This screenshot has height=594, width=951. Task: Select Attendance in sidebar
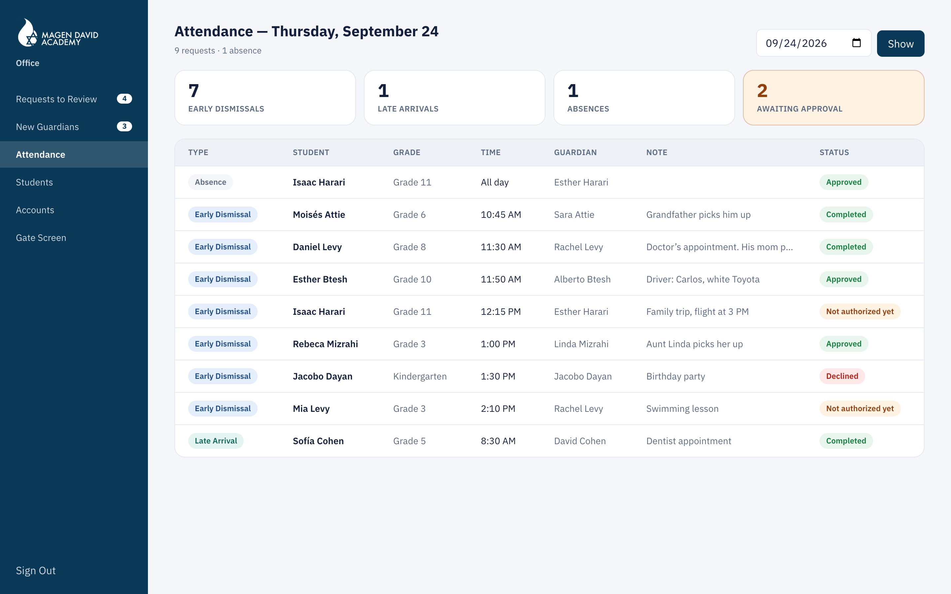[74, 154]
